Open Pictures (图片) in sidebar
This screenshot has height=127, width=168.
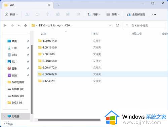point(12,62)
